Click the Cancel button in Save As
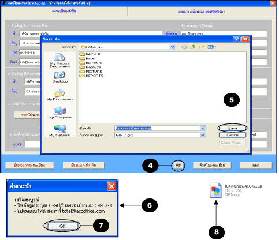Image resolution: width=279 pixels, height=240 pixels. pyautogui.click(x=232, y=135)
